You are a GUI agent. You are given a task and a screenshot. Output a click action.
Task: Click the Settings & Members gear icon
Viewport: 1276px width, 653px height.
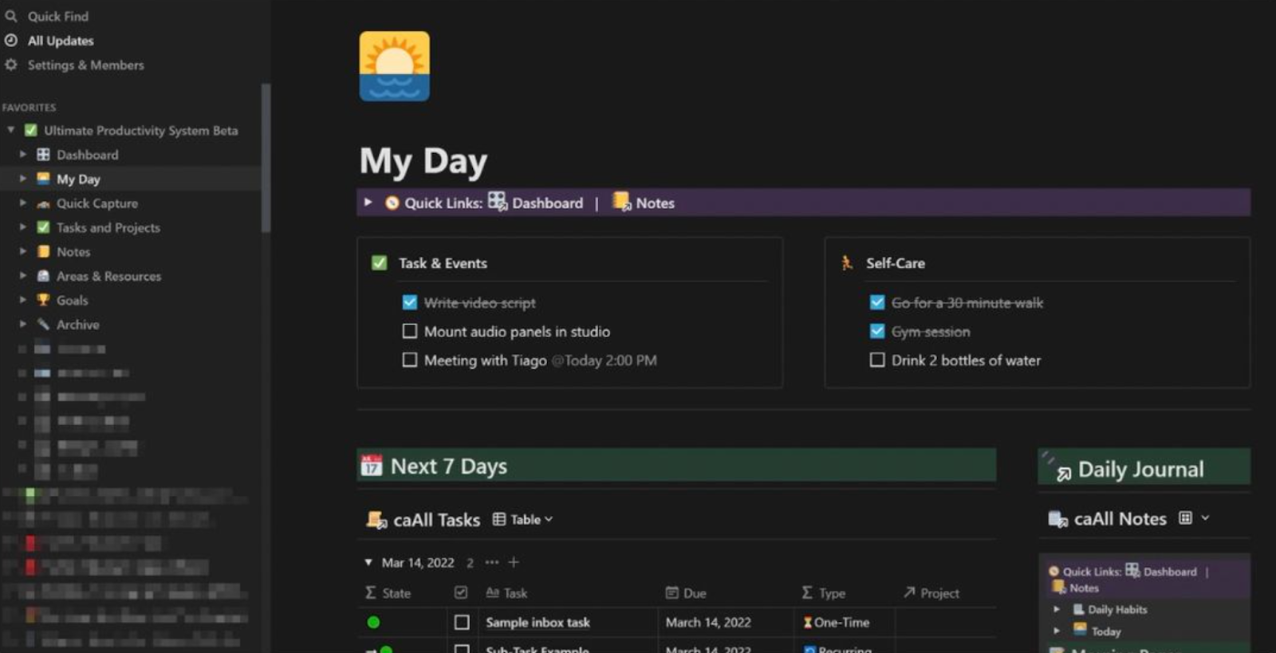(11, 65)
